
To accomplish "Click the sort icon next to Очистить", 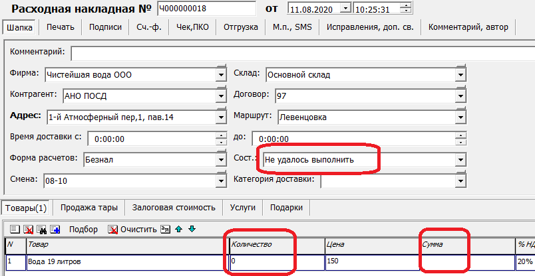I will tap(166, 230).
